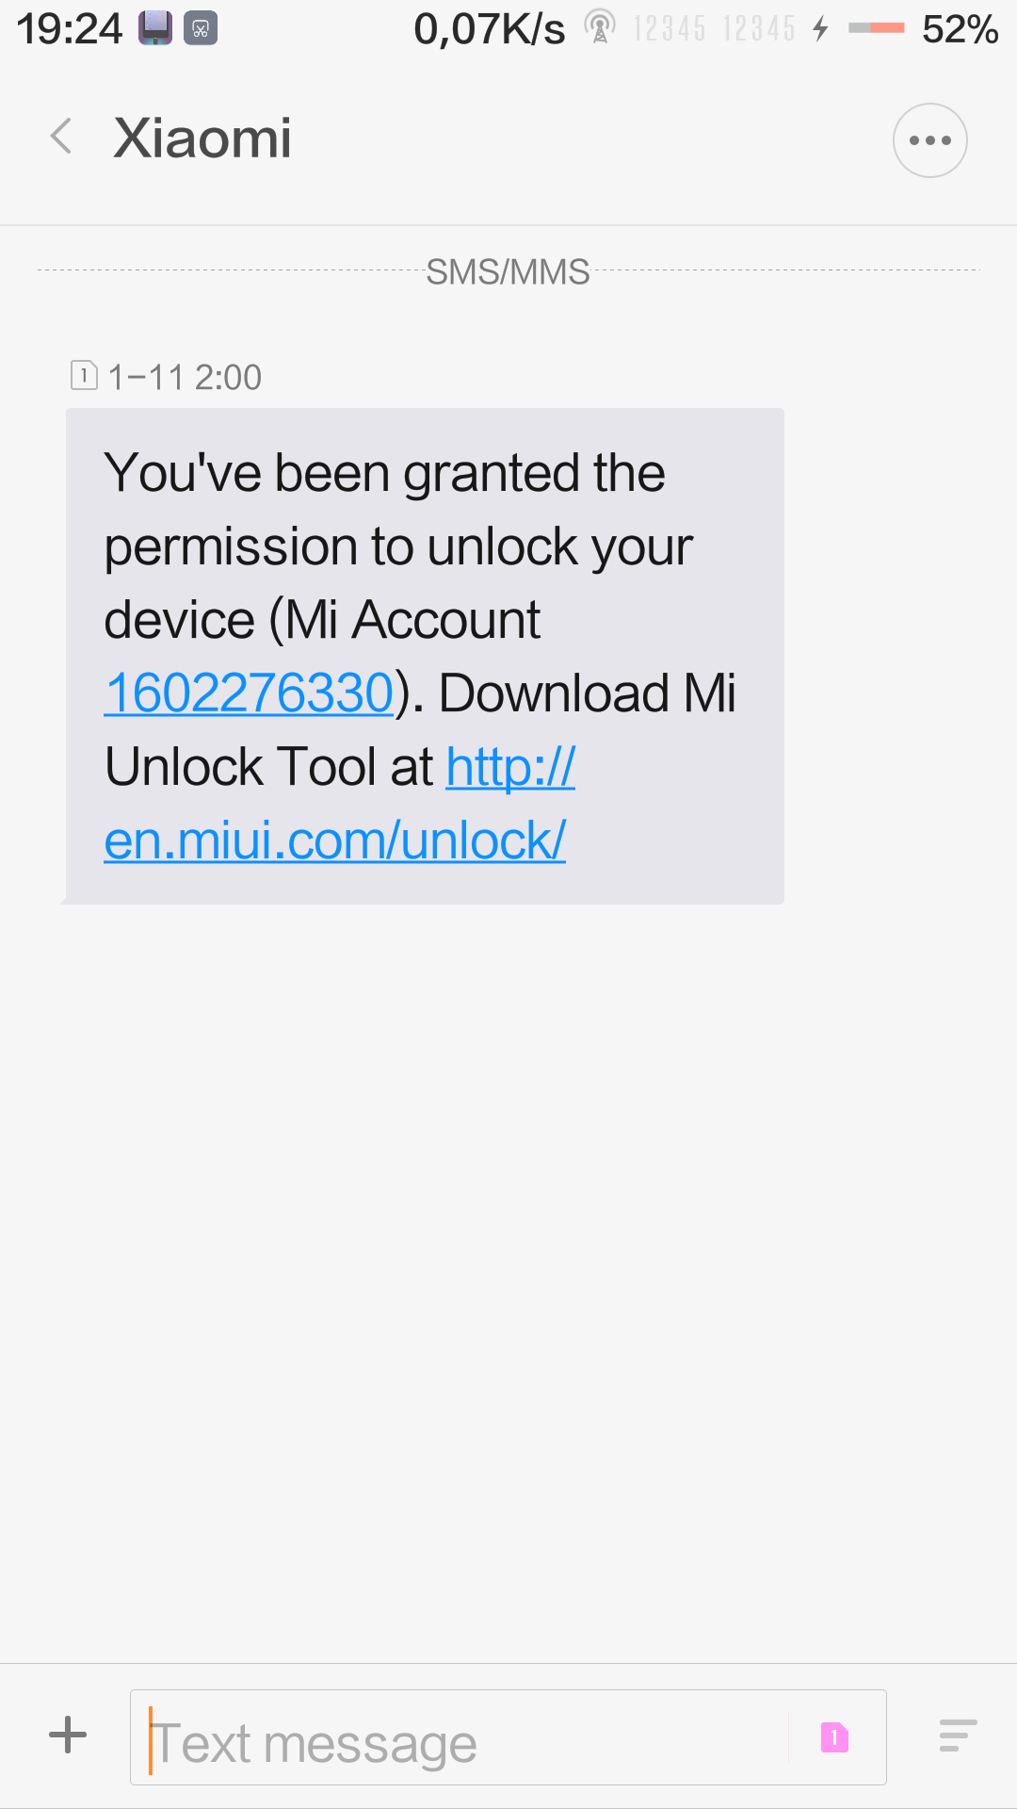1017x1809 pixels.
Task: Tap the SD card notification icon
Action: [155, 29]
